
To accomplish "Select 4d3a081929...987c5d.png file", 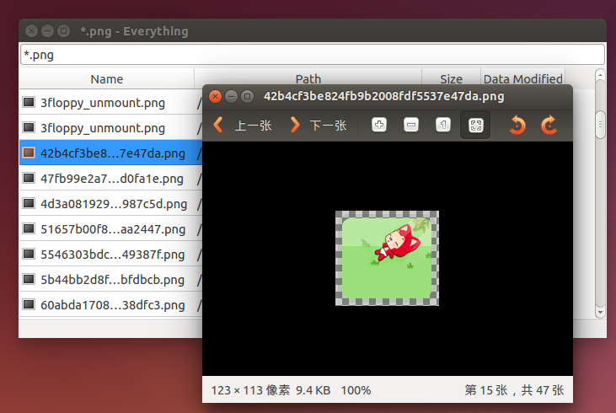I will click(x=110, y=204).
